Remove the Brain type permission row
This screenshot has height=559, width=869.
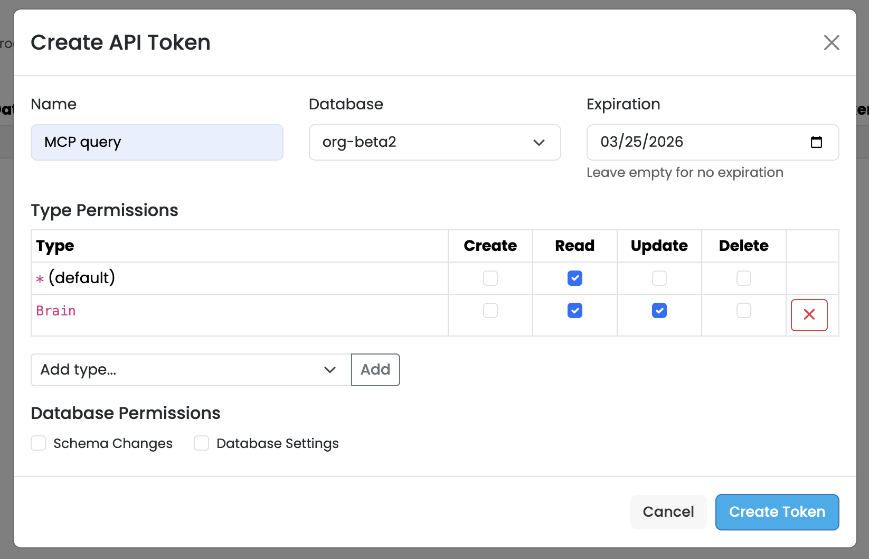[809, 315]
